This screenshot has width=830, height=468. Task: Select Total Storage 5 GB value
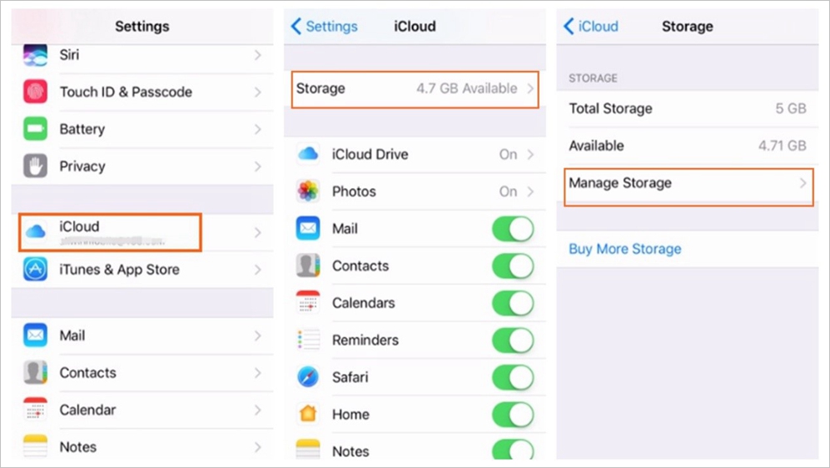[791, 108]
